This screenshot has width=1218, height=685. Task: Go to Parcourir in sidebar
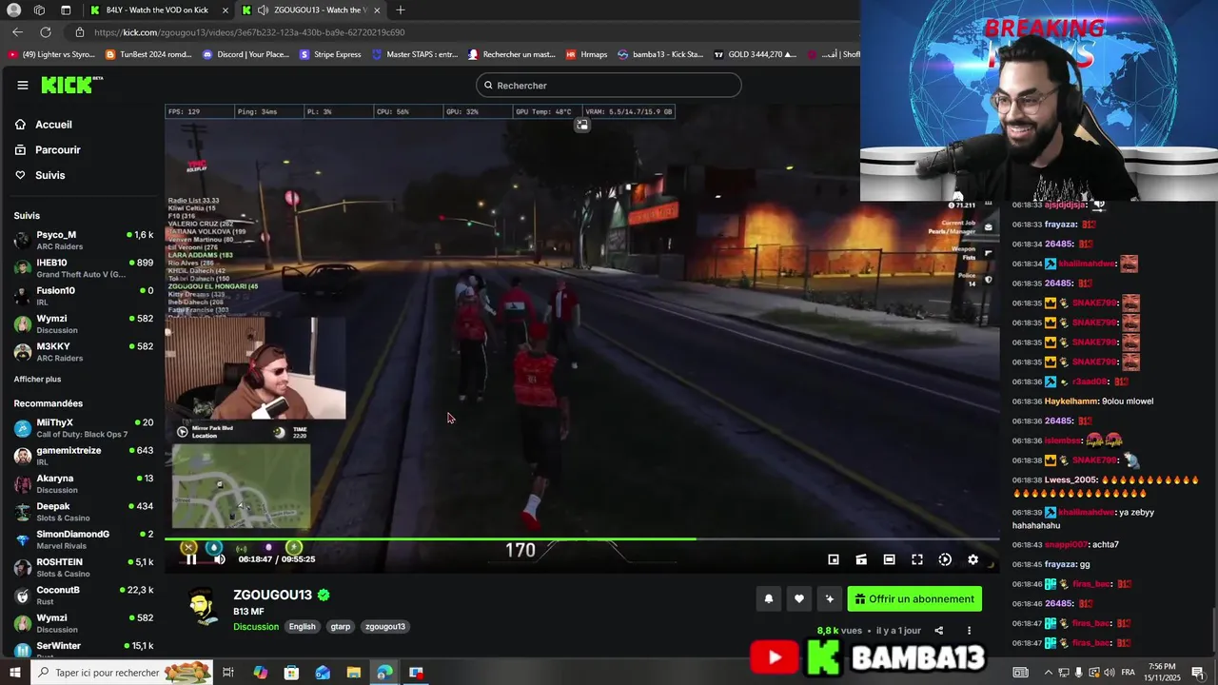(x=57, y=149)
